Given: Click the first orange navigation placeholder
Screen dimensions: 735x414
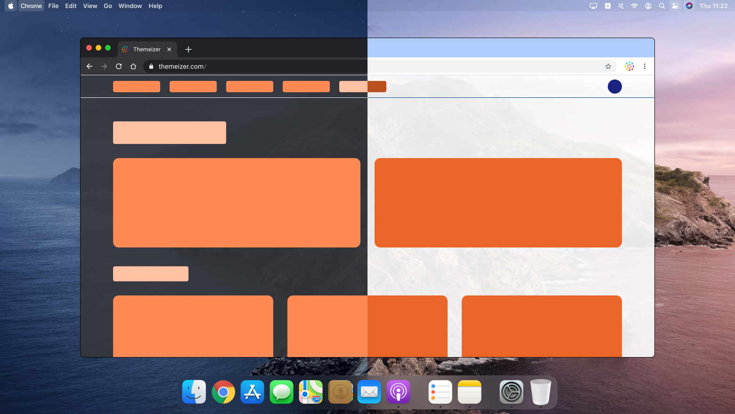Looking at the screenshot, I should point(137,87).
